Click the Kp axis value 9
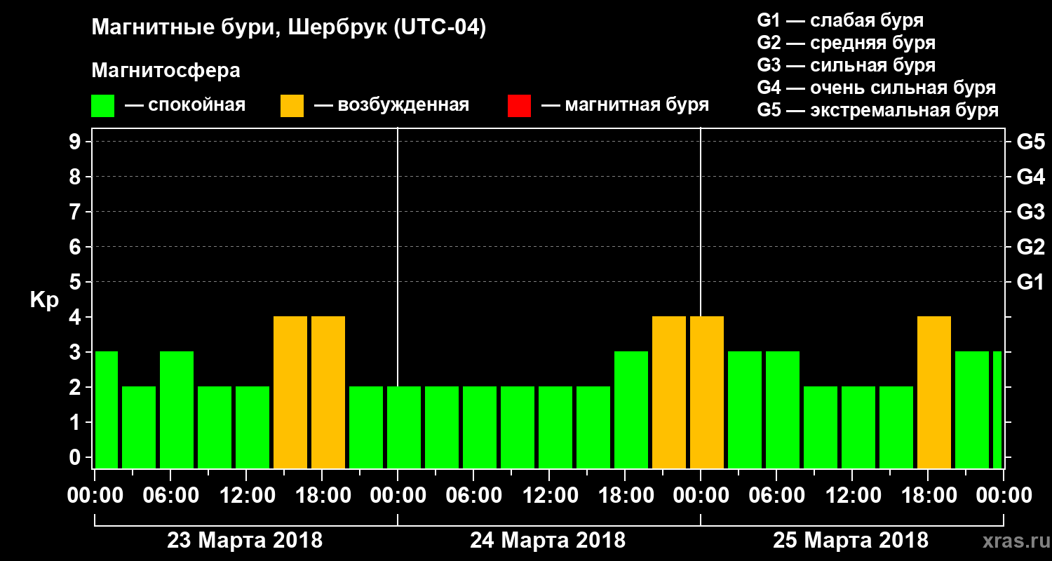The image size is (1052, 561). (76, 142)
